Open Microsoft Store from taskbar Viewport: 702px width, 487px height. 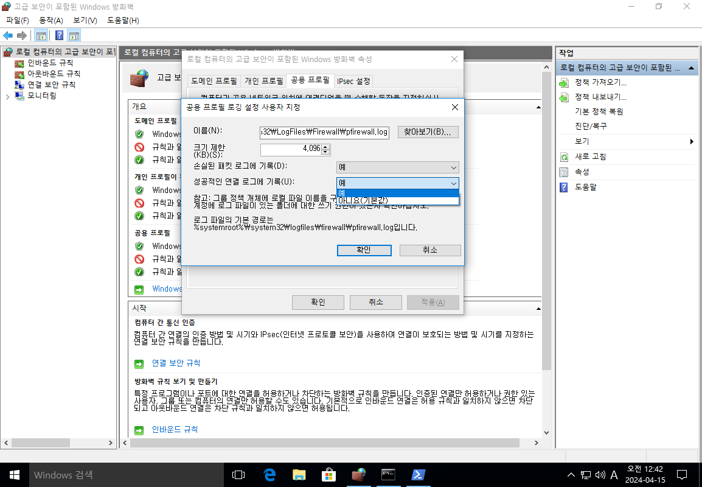[x=328, y=475]
